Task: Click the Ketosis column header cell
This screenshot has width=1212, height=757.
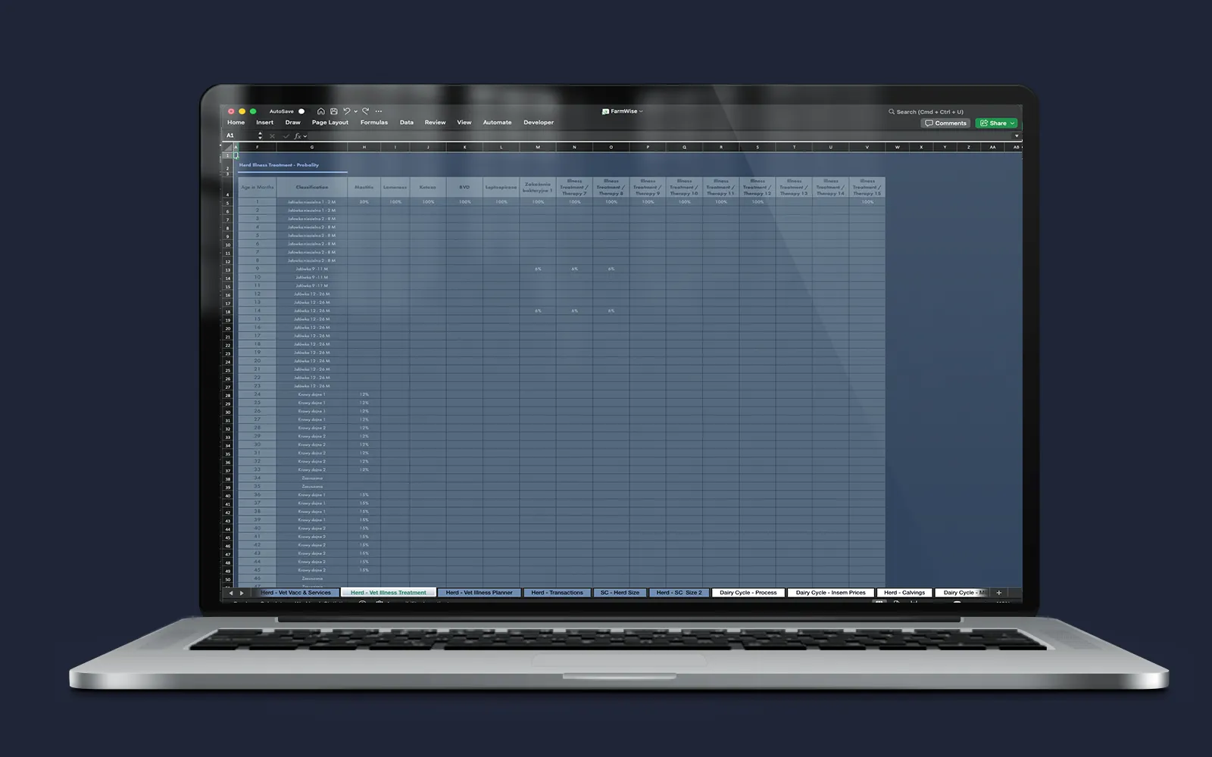Action: (428, 187)
